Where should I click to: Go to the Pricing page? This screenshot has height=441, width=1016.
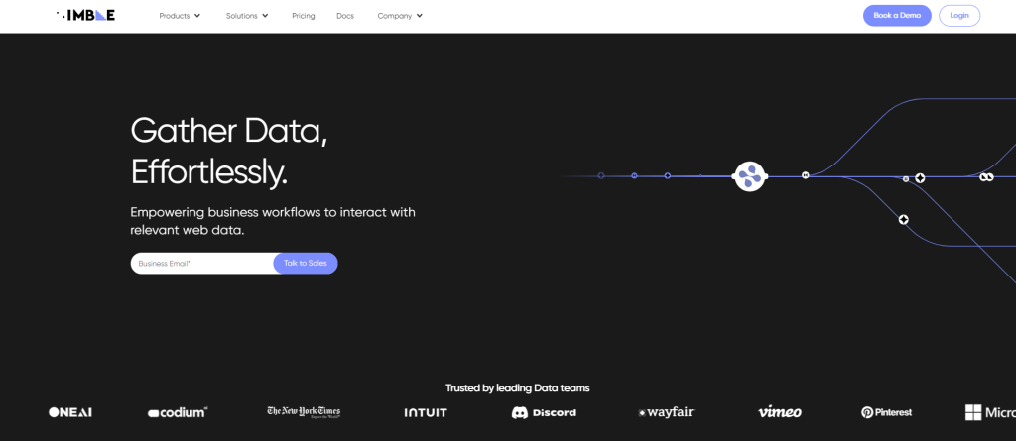pos(304,16)
